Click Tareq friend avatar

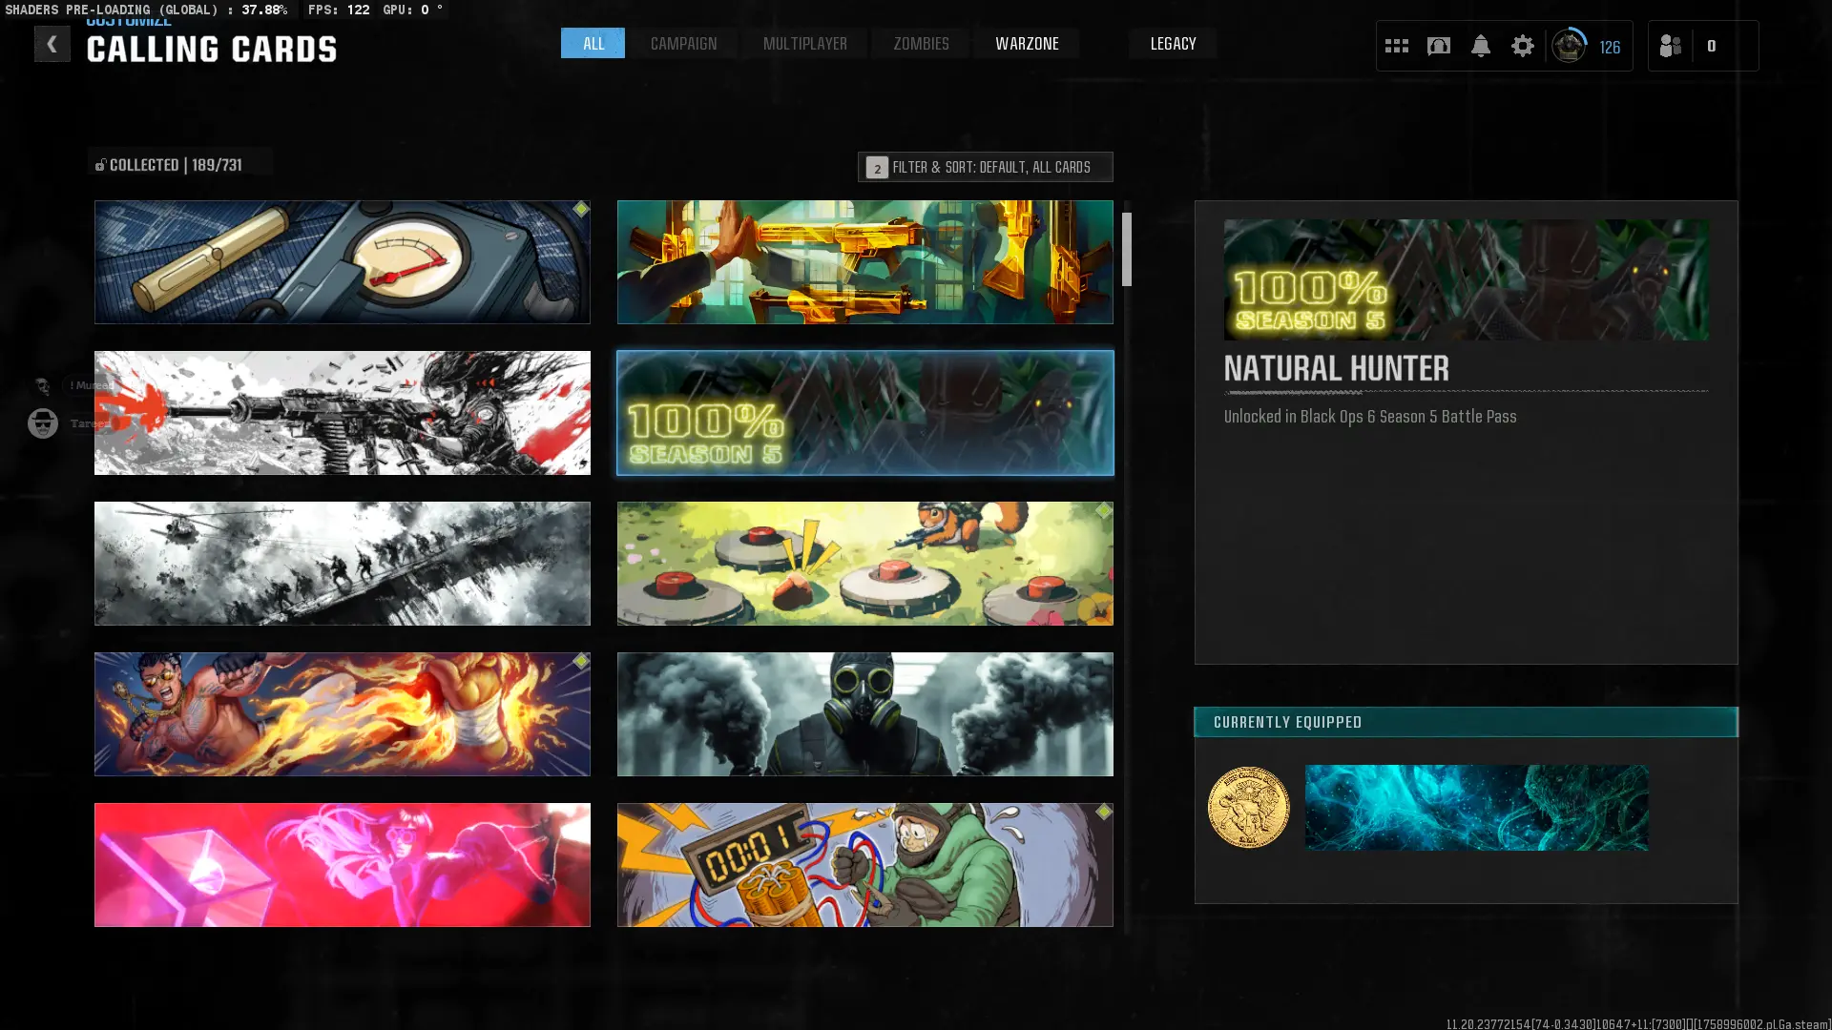(42, 422)
